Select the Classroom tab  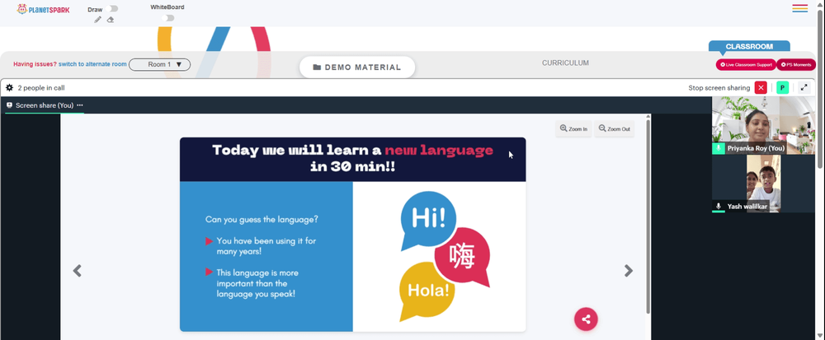pos(749,47)
